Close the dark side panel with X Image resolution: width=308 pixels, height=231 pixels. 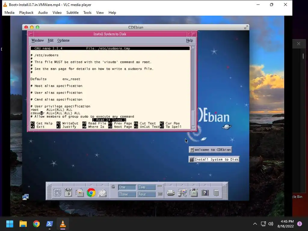click(299, 44)
